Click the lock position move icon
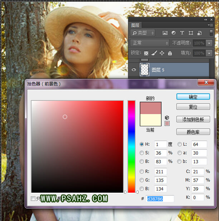Image resolution: width=219 pixels, height=221 pixels. pos(162,53)
